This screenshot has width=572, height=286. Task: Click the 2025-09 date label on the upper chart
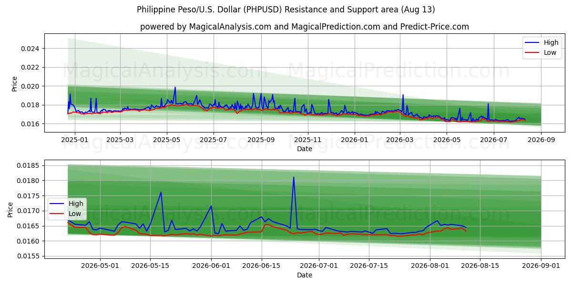pyautogui.click(x=261, y=140)
